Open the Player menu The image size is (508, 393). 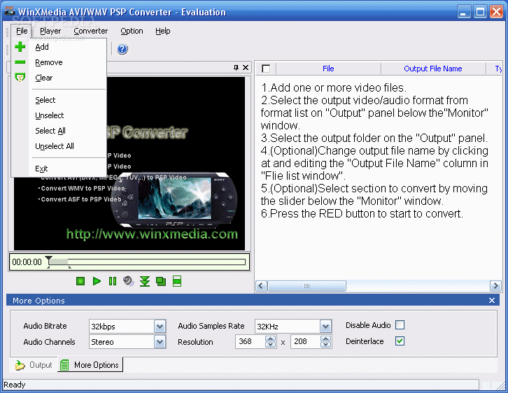(x=50, y=31)
